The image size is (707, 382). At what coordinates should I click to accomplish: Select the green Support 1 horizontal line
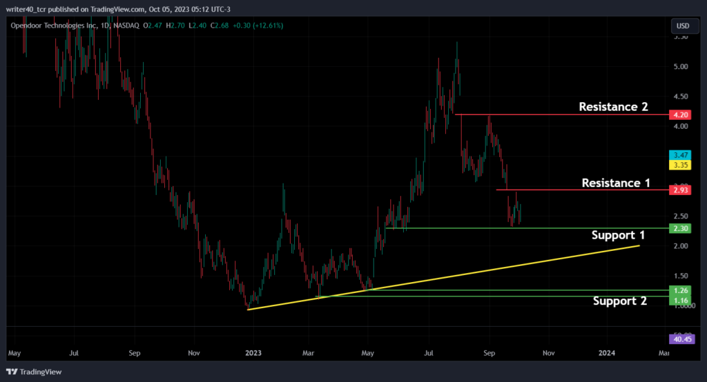pyautogui.click(x=527, y=228)
